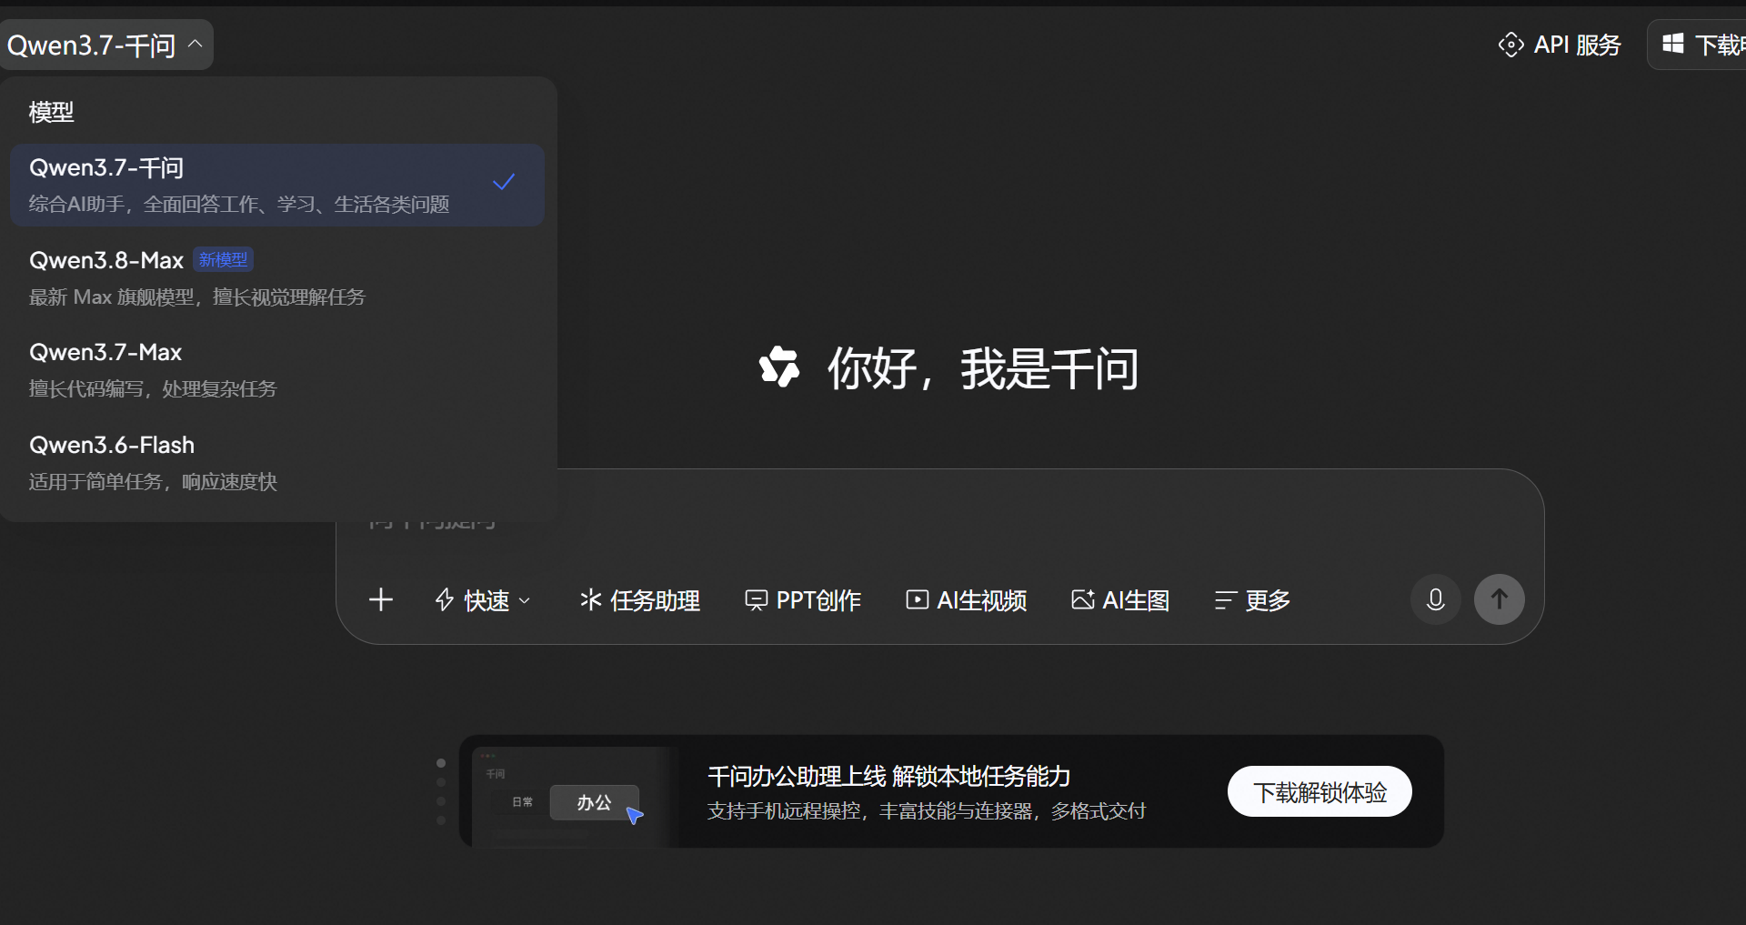Image resolution: width=1746 pixels, height=925 pixels.
Task: Click description 适用于简单任务，响应速度快
Action: [x=153, y=482]
